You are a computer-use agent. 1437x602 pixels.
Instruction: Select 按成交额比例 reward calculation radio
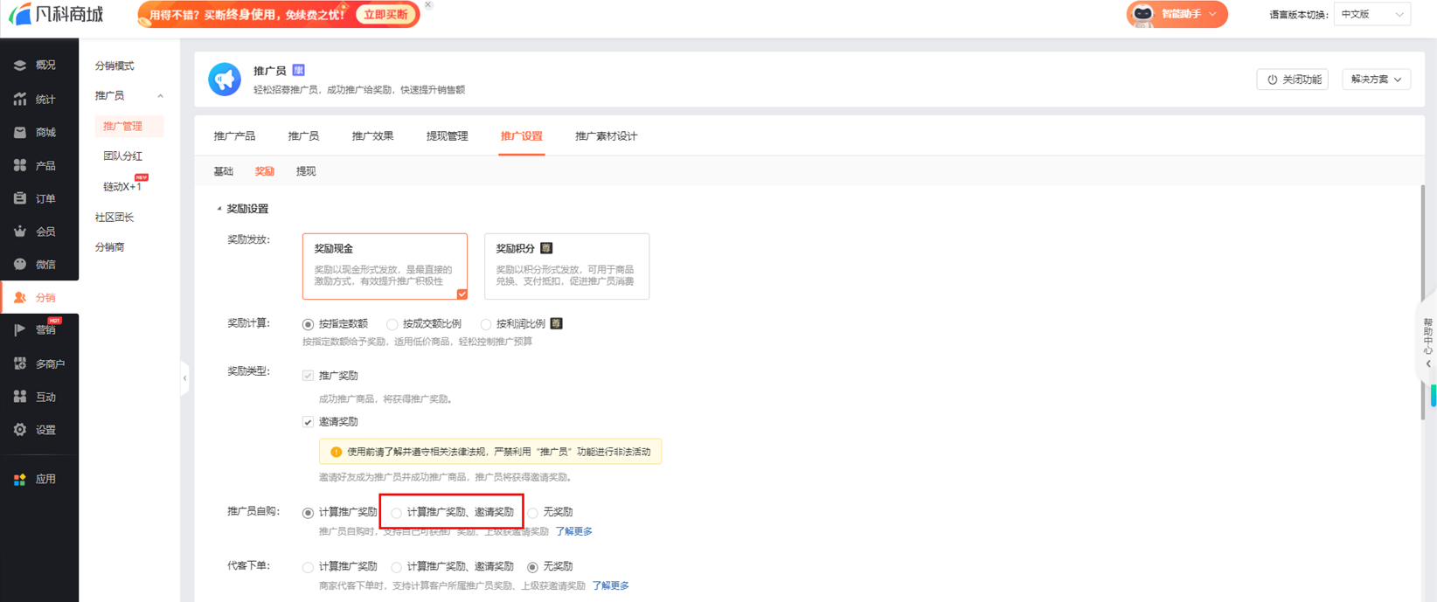pos(392,324)
